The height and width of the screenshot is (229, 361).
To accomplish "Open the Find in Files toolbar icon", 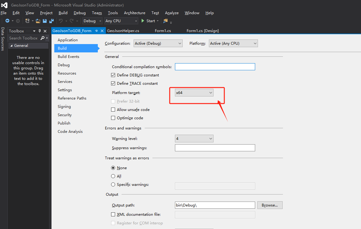I will click(x=165, y=21).
